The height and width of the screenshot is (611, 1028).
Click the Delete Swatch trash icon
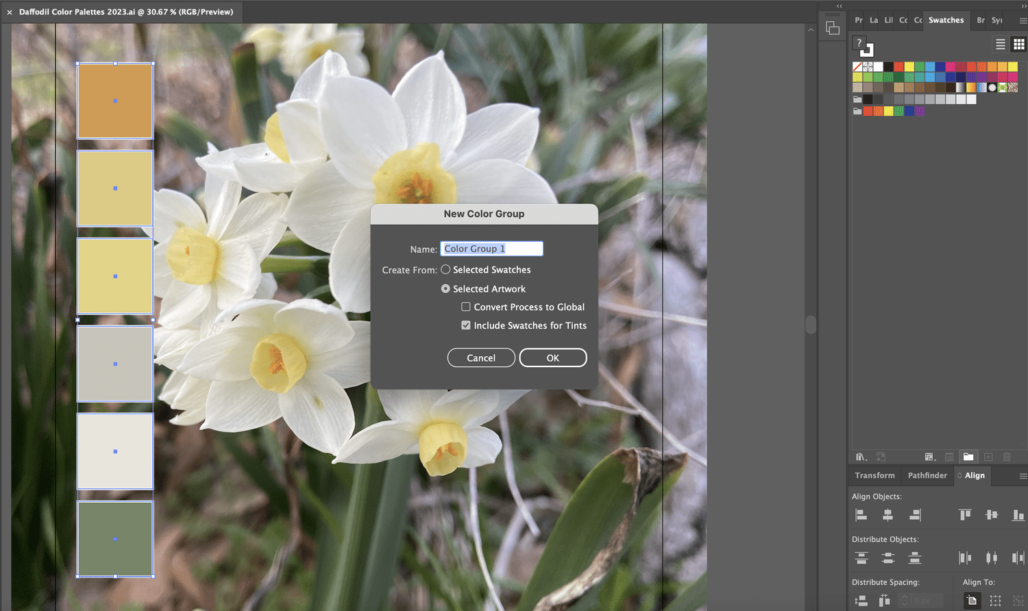pyautogui.click(x=1006, y=456)
